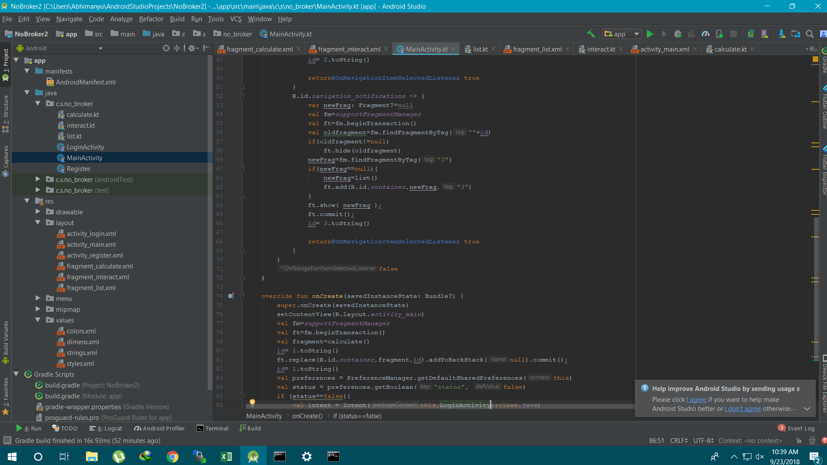827x465 pixels.
Task: Click the green hammer Make Project icon
Action: pos(591,34)
